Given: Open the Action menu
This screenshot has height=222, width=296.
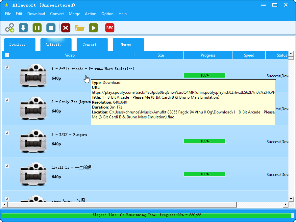Looking at the screenshot, I should [90, 14].
